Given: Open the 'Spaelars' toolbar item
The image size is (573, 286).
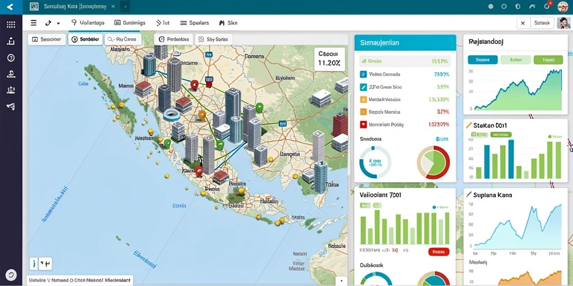Looking at the screenshot, I should [194, 22].
